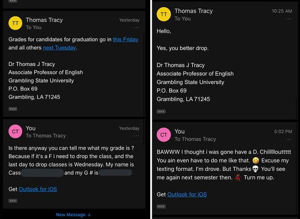Open Thomas Tracy's yellow TT avatar in left pane

(x=16, y=23)
